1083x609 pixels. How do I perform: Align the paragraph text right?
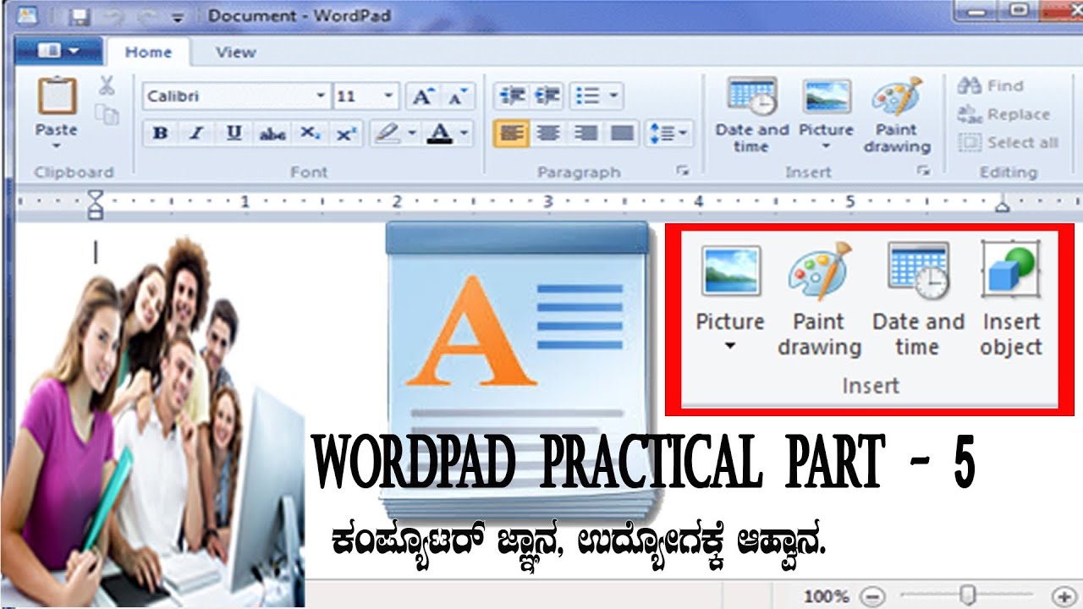pos(585,133)
